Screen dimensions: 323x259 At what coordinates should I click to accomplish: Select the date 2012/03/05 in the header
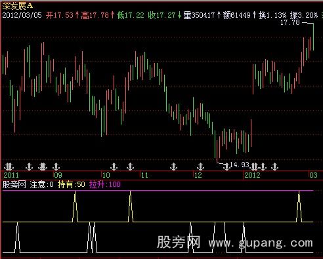pos(22,15)
